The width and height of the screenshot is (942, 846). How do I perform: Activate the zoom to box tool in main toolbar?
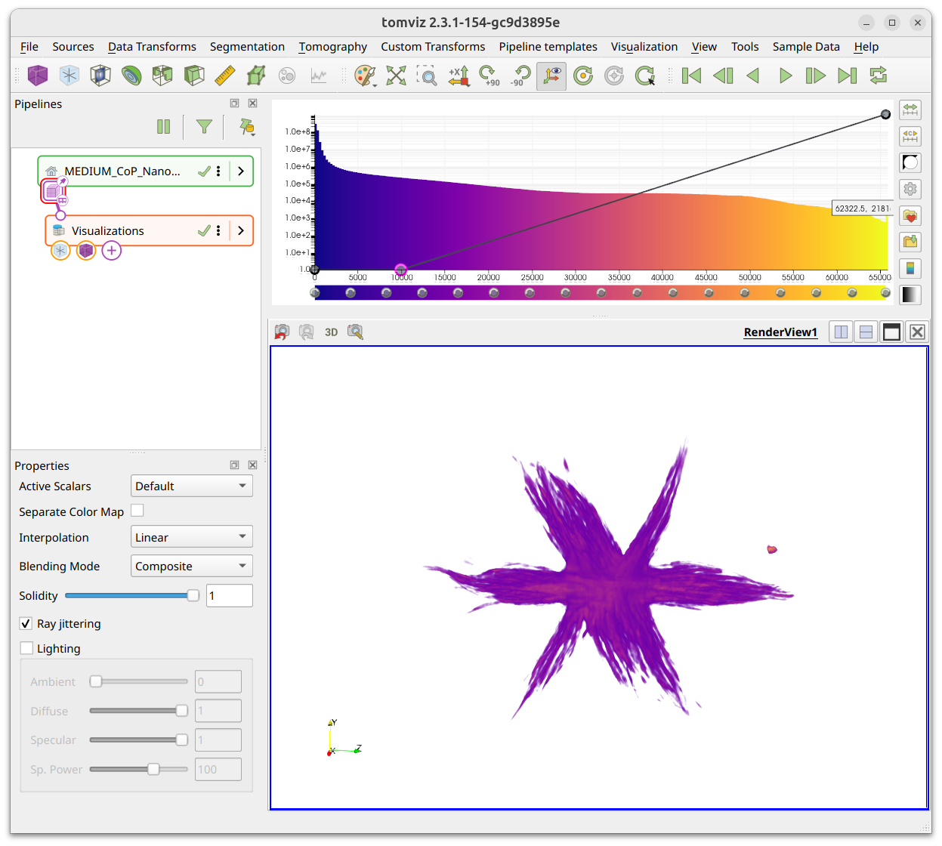[427, 76]
